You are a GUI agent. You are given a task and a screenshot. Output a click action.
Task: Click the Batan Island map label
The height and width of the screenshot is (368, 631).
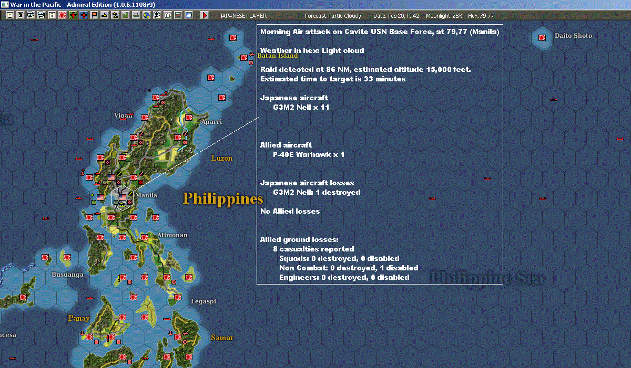point(277,56)
